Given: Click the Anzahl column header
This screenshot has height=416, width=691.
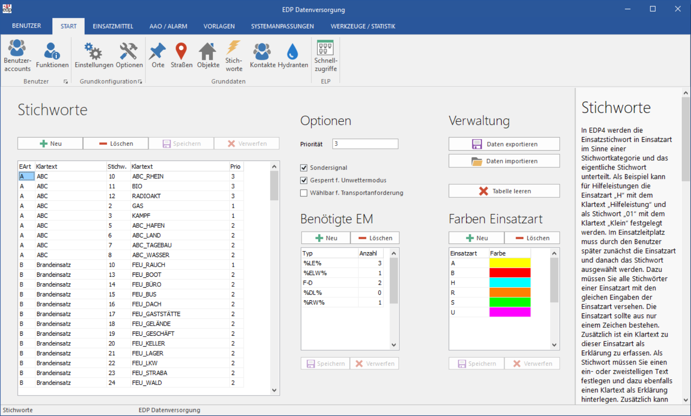Looking at the screenshot, I should point(371,253).
